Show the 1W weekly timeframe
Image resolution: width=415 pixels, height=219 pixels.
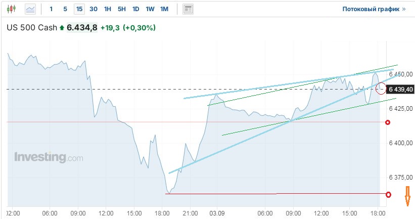pos(150,9)
